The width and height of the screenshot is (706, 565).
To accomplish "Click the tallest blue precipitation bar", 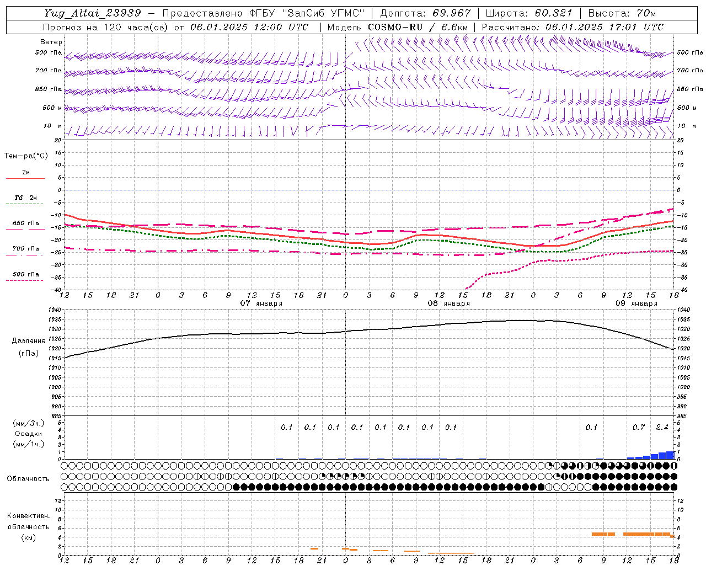I will point(670,455).
